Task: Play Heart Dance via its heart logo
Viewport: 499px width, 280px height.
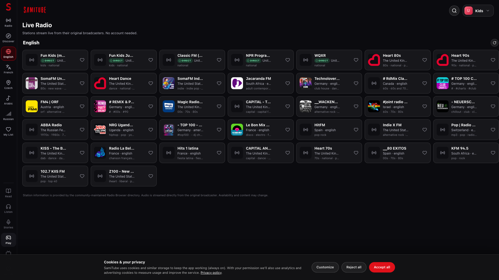Action: click(x=100, y=83)
